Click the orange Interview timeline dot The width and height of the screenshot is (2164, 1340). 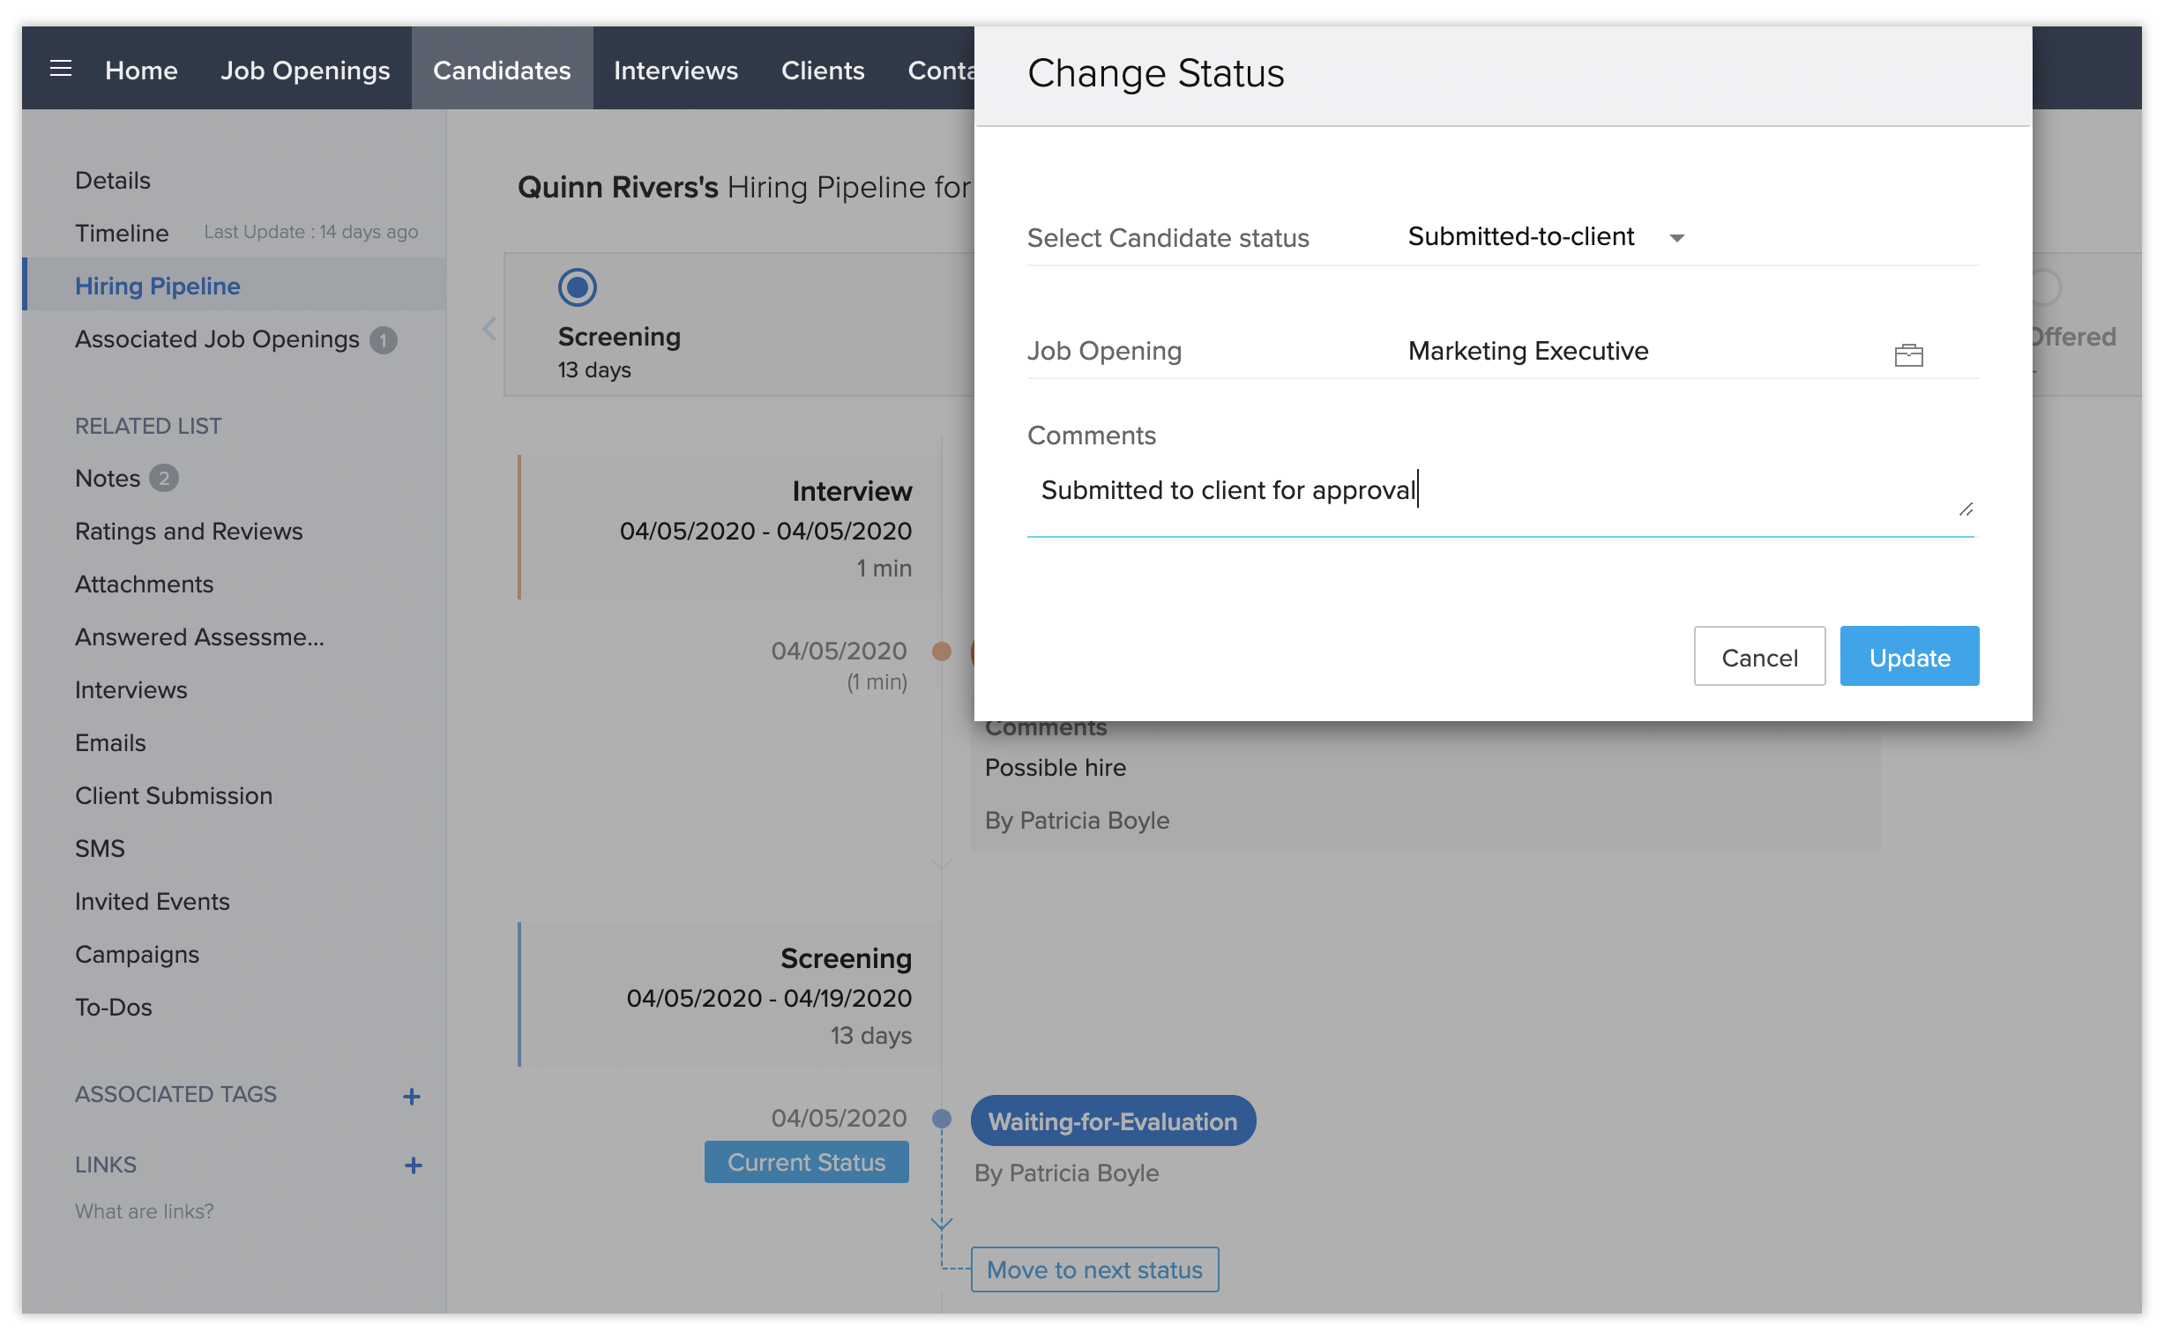[942, 652]
